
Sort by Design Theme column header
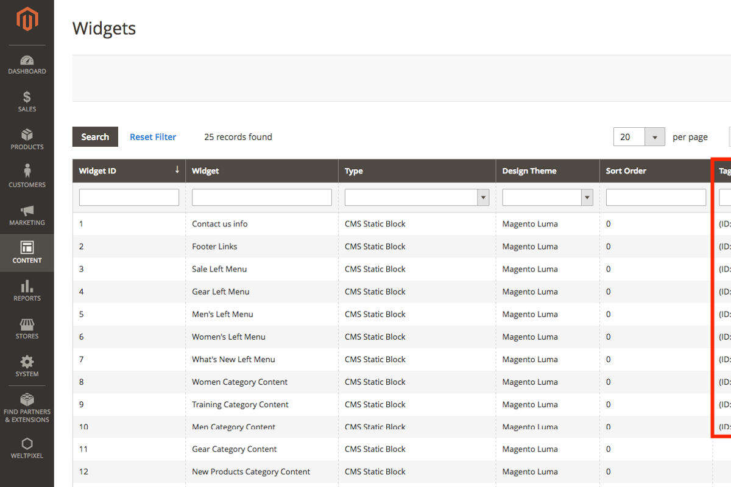coord(548,171)
